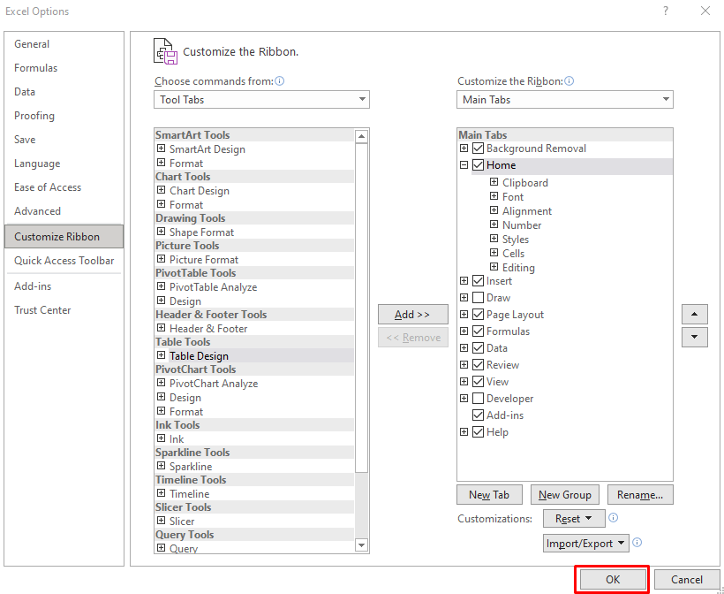Screen dimensions: 724x594
Task: Open the Choose commands from dropdown
Action: (x=261, y=100)
